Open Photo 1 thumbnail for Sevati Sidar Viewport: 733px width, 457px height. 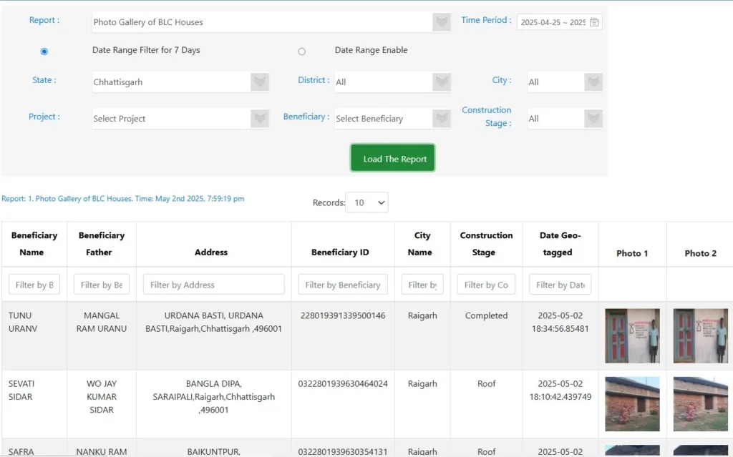632,404
